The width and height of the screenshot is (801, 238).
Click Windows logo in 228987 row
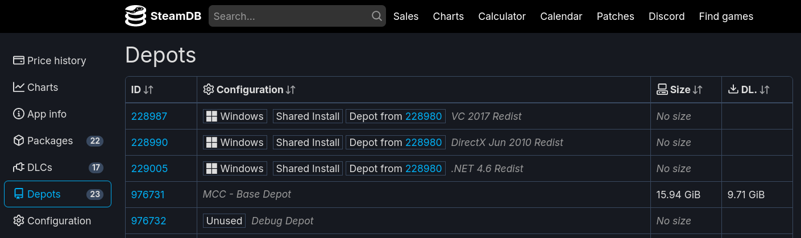pos(211,116)
